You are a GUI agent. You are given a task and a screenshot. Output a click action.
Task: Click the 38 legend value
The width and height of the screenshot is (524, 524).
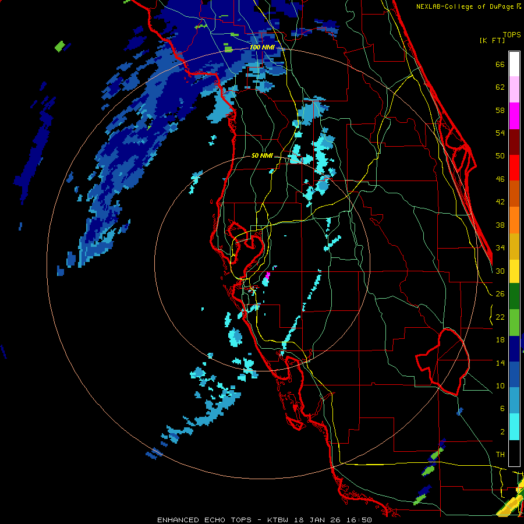click(500, 225)
